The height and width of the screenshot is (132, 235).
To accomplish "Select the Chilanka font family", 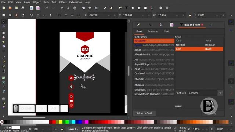I will click(154, 85).
